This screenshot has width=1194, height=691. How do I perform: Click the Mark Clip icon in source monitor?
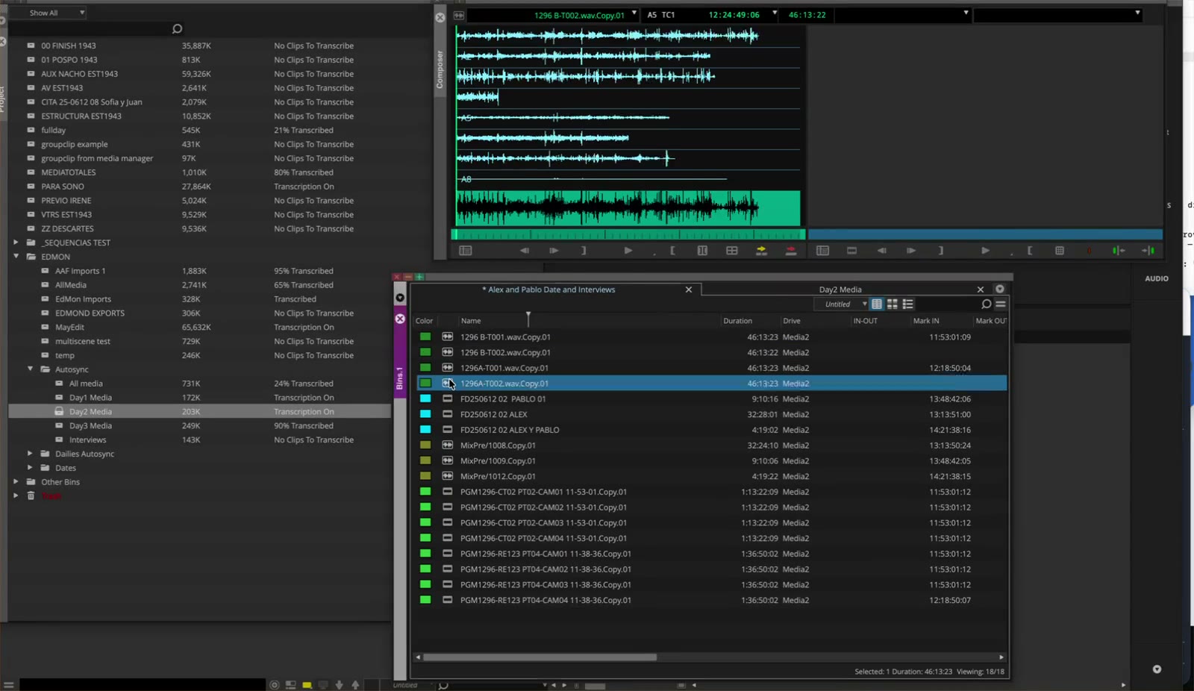702,251
